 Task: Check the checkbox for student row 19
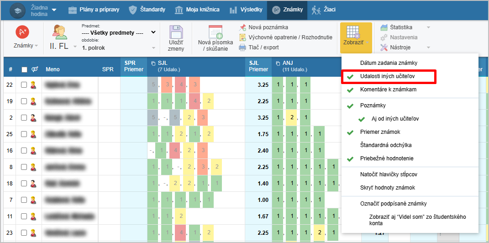(x=24, y=101)
